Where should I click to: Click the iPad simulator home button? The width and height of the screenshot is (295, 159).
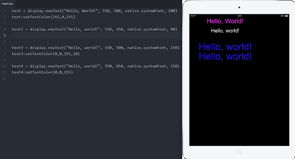(239, 153)
